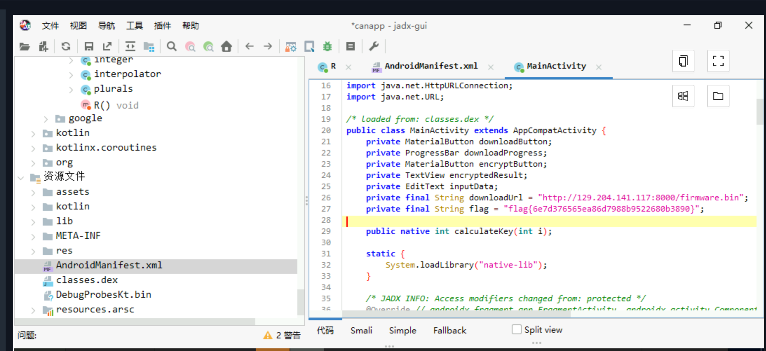
Task: Collapse the 资源文件 resources node
Action: pos(21,178)
